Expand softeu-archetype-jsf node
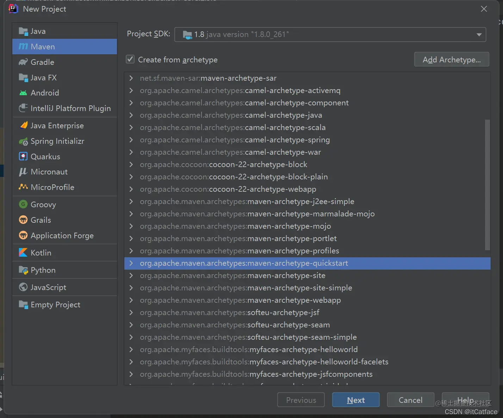 click(131, 312)
